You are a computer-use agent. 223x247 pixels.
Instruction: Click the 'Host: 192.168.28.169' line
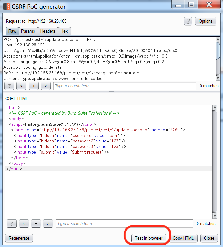(24, 45)
